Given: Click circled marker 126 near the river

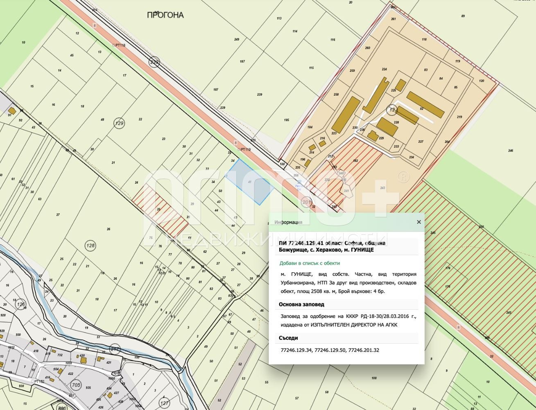Looking at the screenshot, I should (20, 305).
